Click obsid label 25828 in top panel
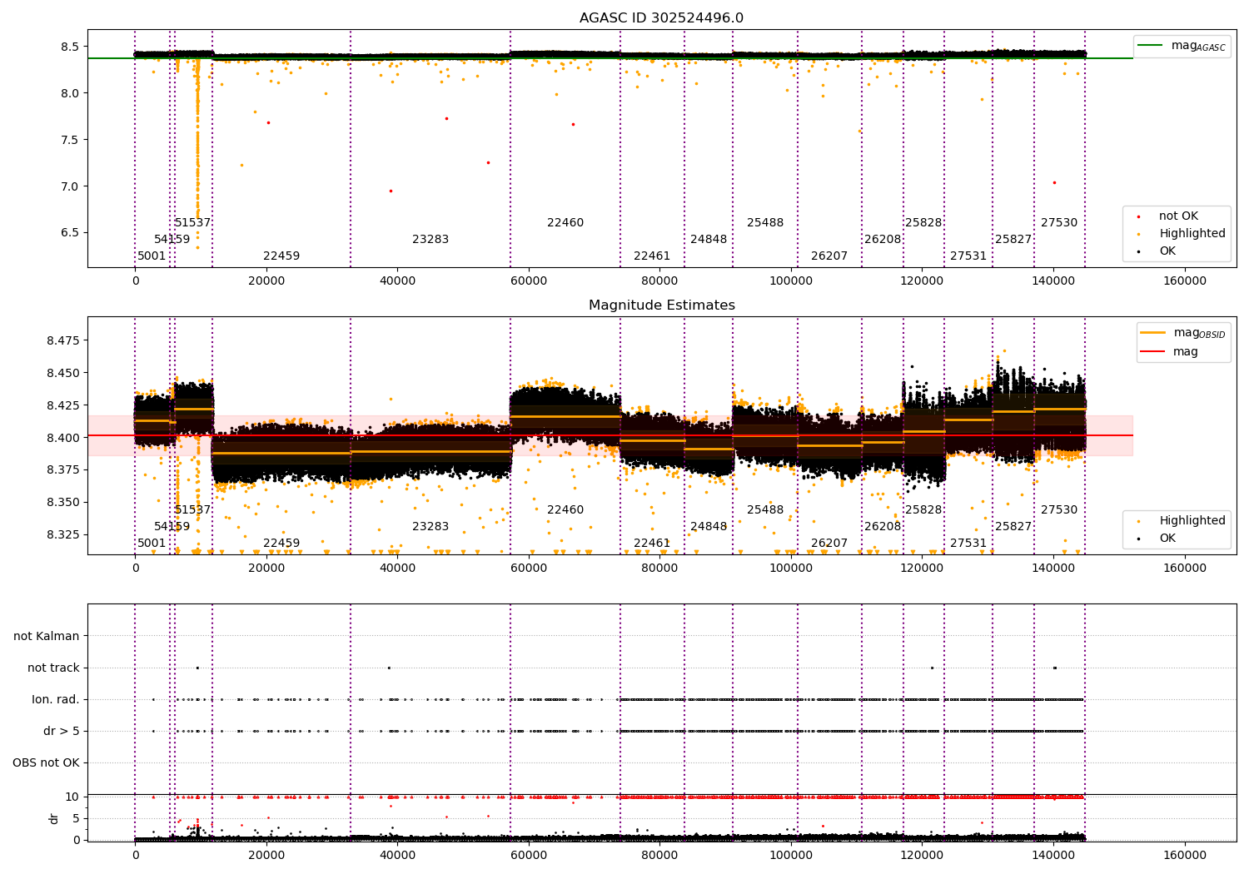Screen dimensions: 1249x874 point(923,222)
